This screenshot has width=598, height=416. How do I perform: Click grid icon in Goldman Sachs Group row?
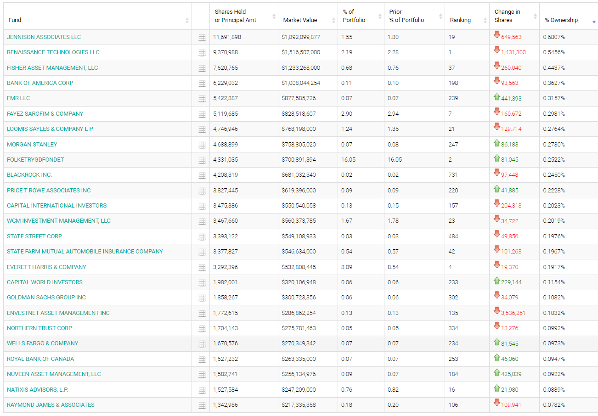click(x=202, y=298)
